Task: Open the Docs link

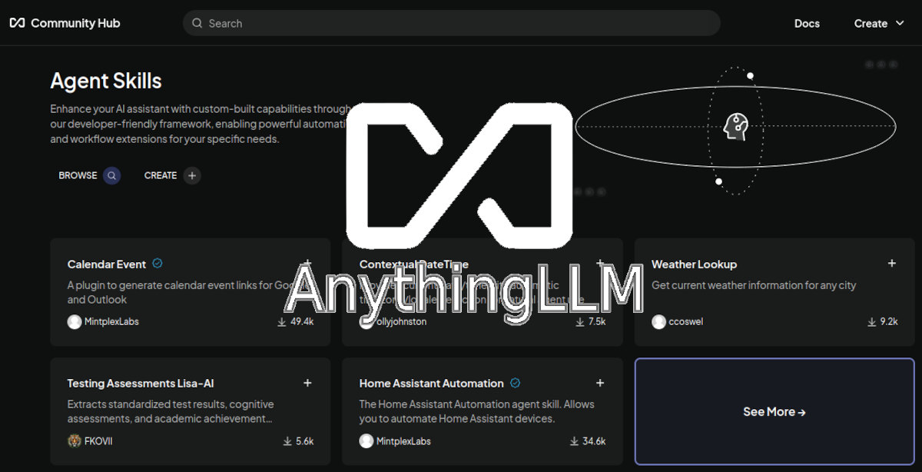Action: (807, 23)
